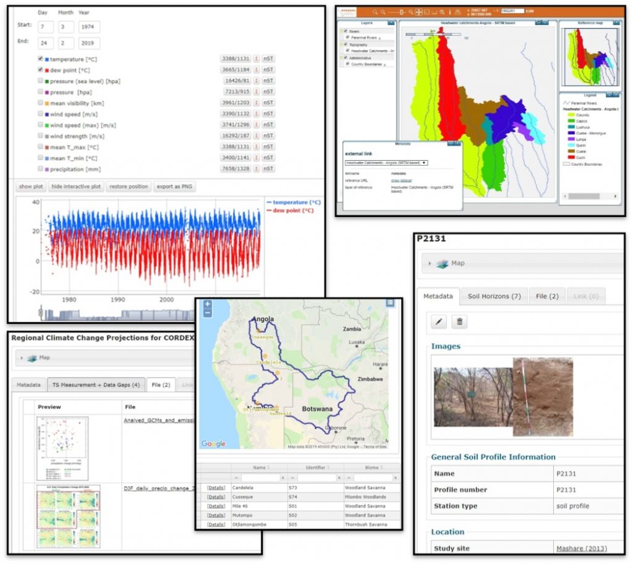This screenshot has height=564, width=633.
Task: Uncheck the temperature [°C] checkbox
Action: pos(41,59)
